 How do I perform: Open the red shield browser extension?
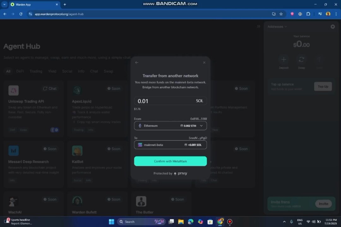coord(292,14)
